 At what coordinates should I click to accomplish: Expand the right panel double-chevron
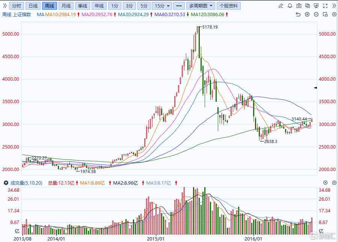pos(334,6)
